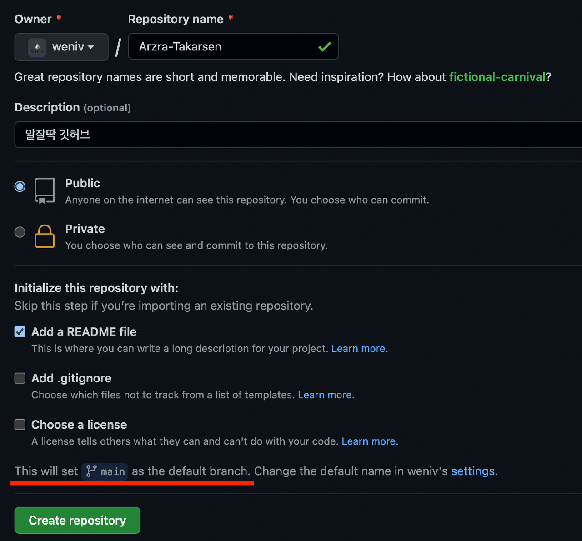Open Learn more link for .gitignore

(x=326, y=395)
